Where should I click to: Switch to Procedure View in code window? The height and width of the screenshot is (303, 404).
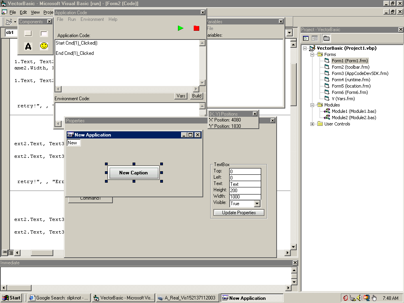click(x=5, y=252)
